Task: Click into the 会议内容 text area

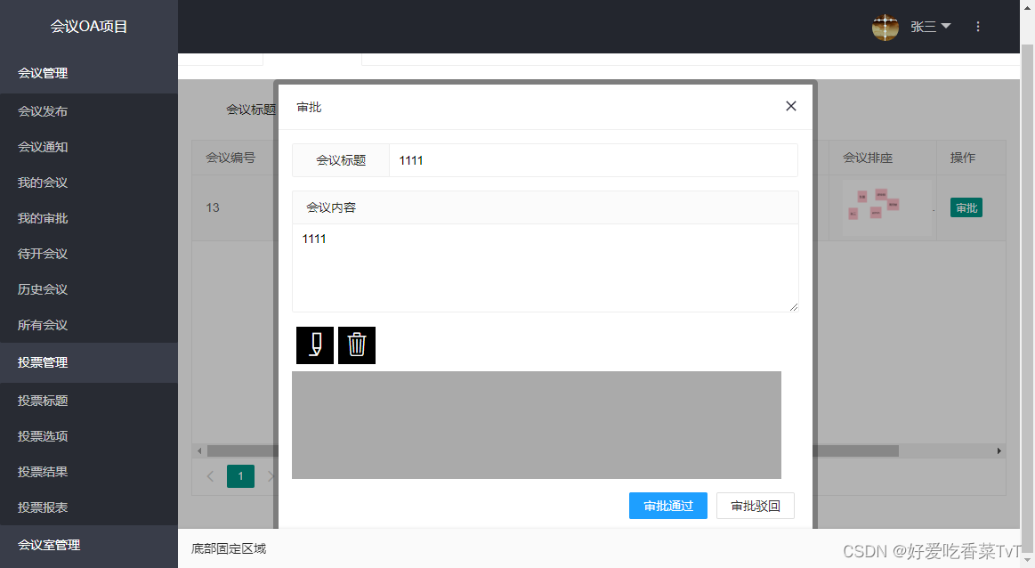Action: [x=546, y=267]
